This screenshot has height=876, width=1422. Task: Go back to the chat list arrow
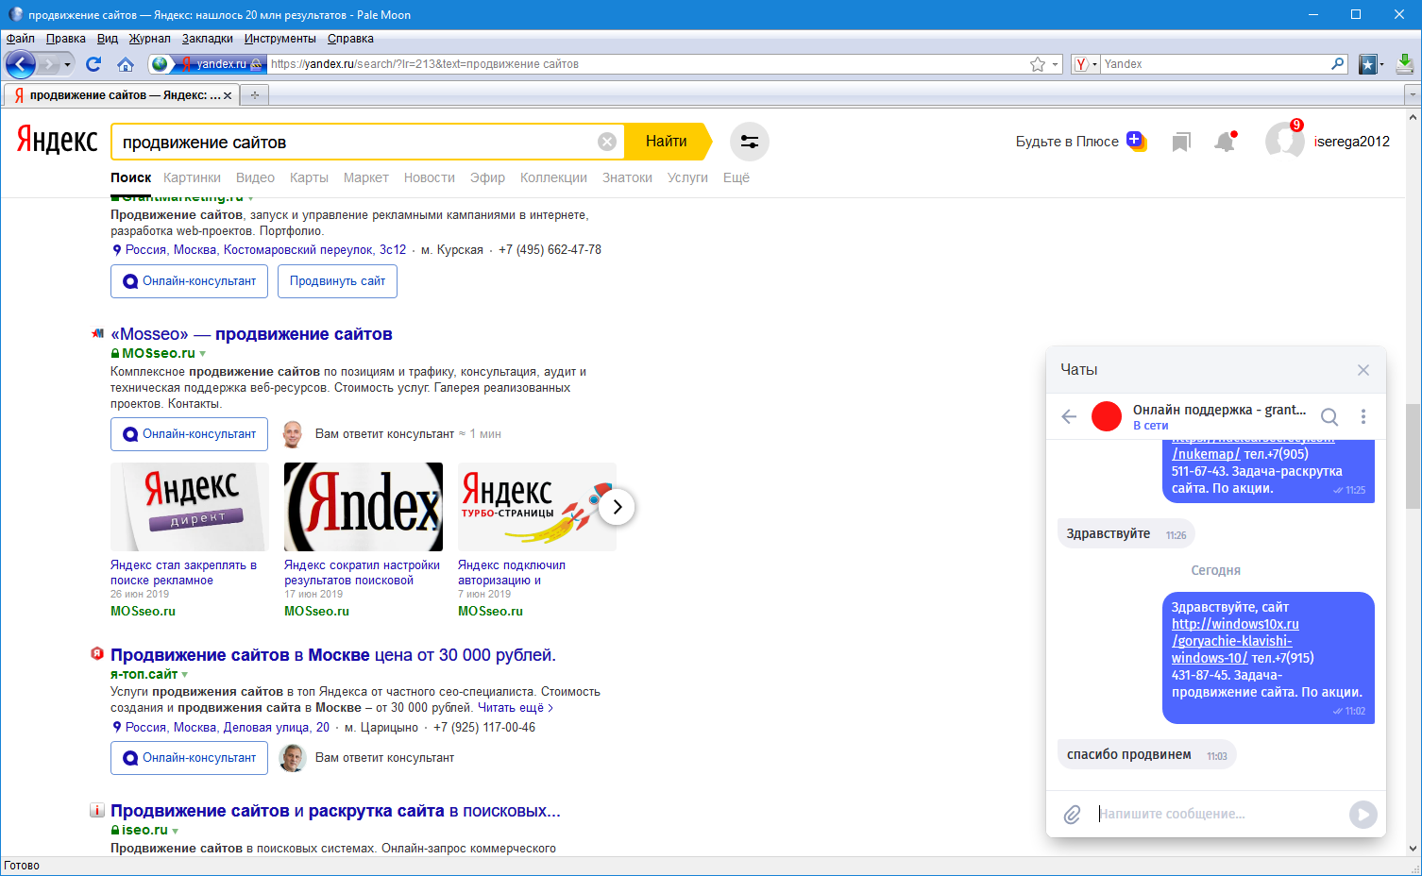click(x=1069, y=416)
